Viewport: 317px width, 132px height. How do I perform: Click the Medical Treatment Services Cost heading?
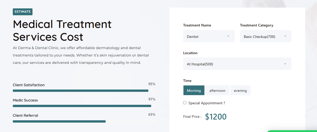[62, 31]
